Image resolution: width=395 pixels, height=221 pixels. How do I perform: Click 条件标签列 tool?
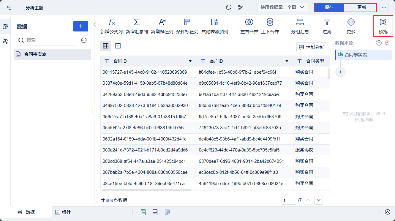(x=187, y=26)
